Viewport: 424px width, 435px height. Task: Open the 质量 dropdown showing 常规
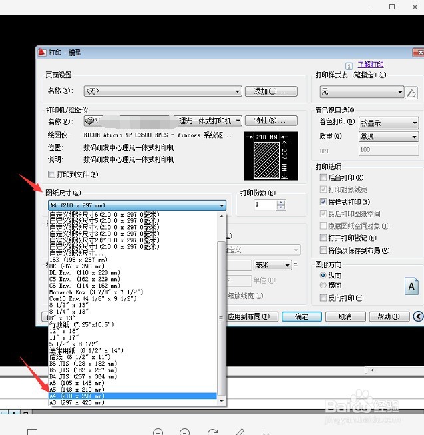389,137
